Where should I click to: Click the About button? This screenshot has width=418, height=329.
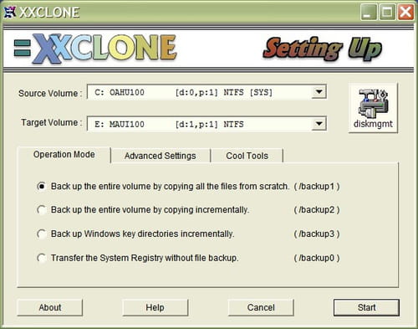pos(50,307)
